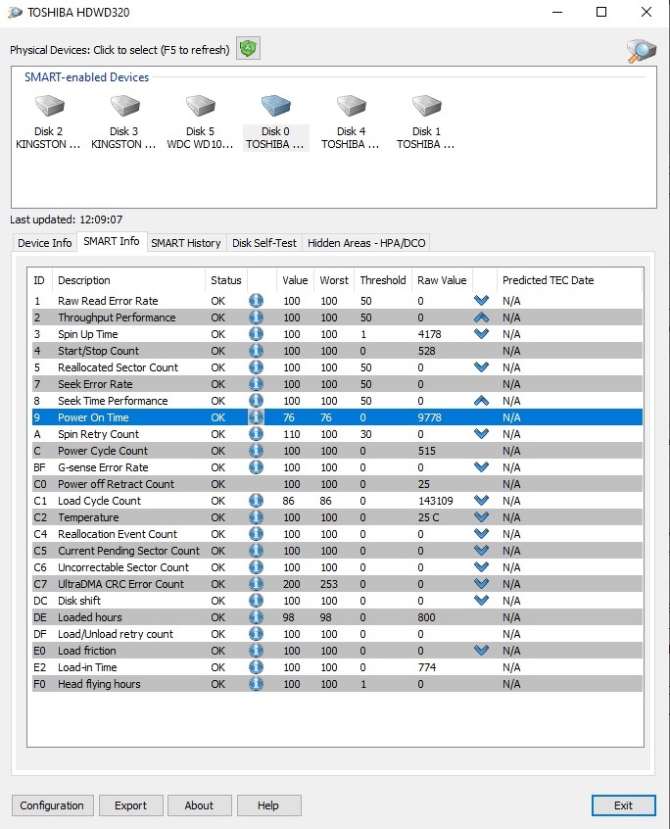Click raw value 143109 in Load Cycle row
The image size is (670, 829).
coord(435,501)
